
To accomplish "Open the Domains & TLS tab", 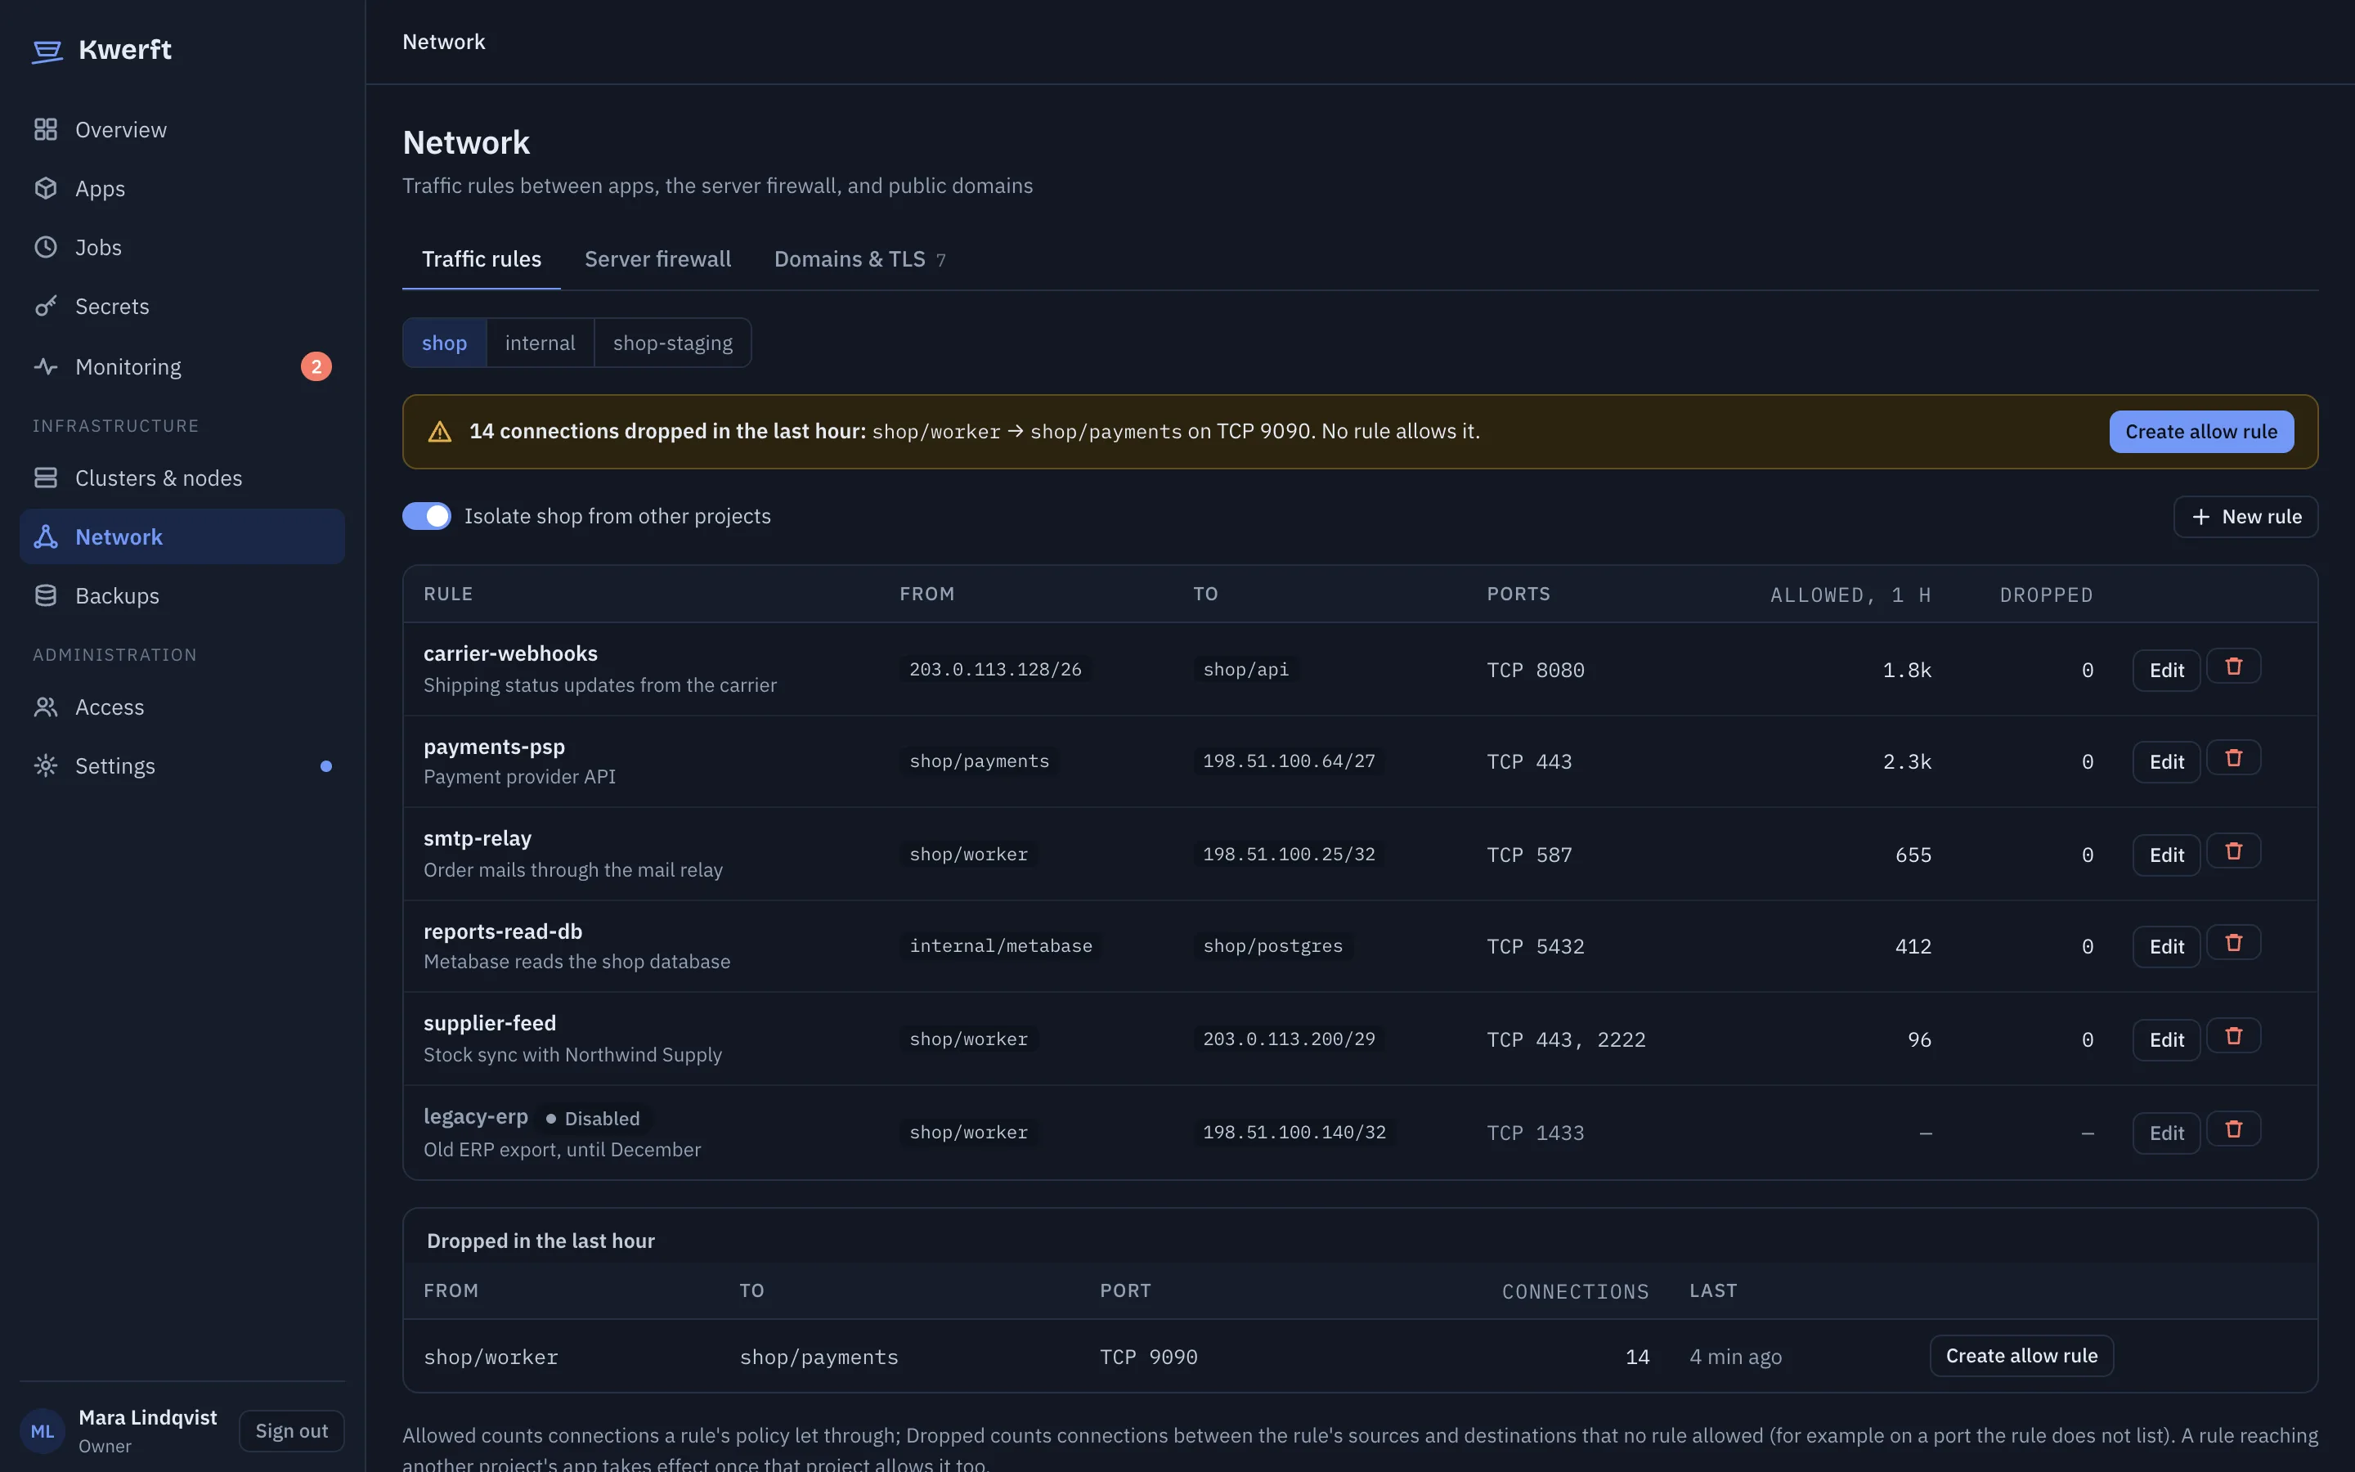I will click(859, 259).
